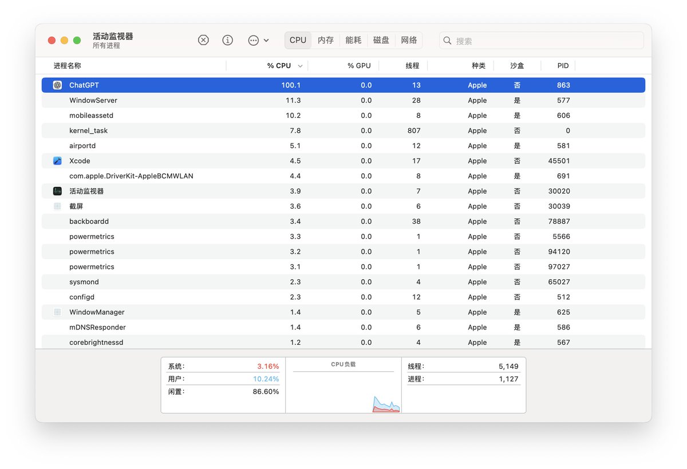Select com.apple.DriverKit-AppleBCMWLAN row

[x=343, y=176]
